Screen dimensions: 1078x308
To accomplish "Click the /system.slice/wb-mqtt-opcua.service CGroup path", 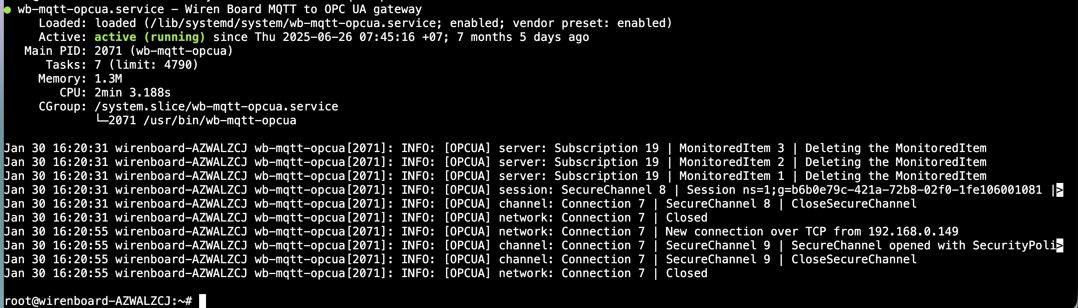I will pyautogui.click(x=216, y=107).
